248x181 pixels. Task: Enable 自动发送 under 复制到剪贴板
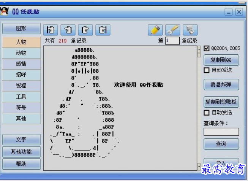(x=206, y=113)
